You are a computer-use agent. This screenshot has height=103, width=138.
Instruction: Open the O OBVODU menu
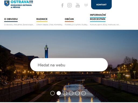pos(11,19)
